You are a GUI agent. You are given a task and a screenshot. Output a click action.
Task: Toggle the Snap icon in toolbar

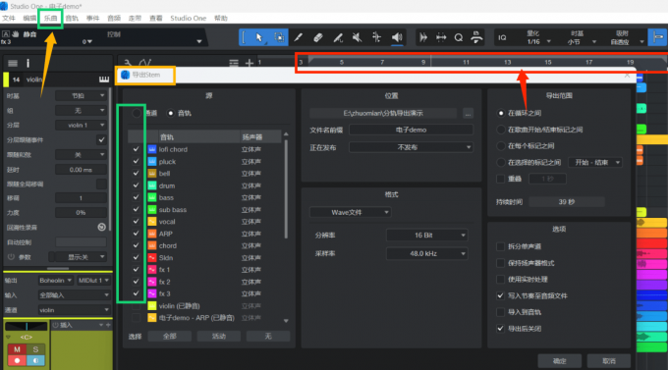658,37
